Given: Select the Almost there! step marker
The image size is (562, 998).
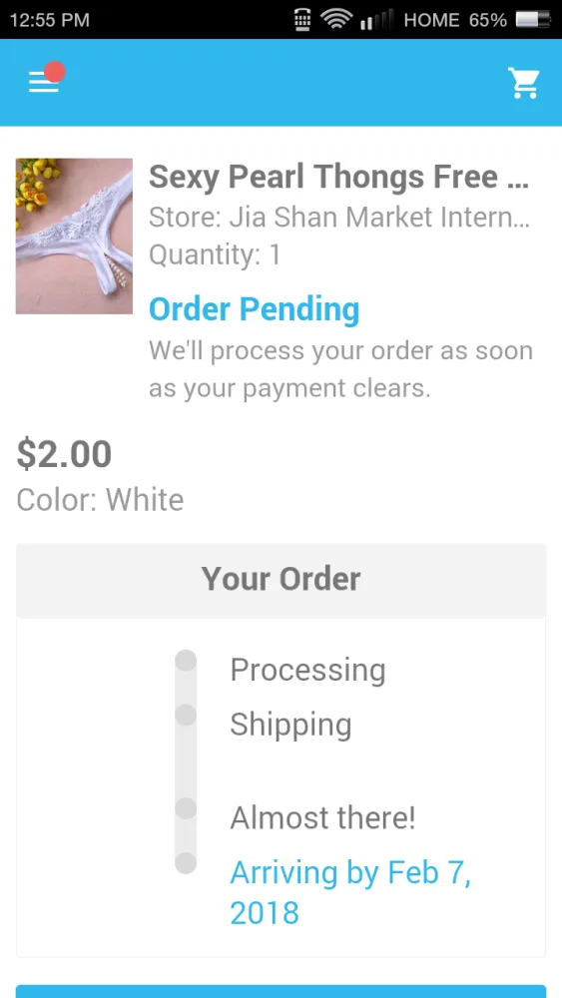Looking at the screenshot, I should (186, 808).
